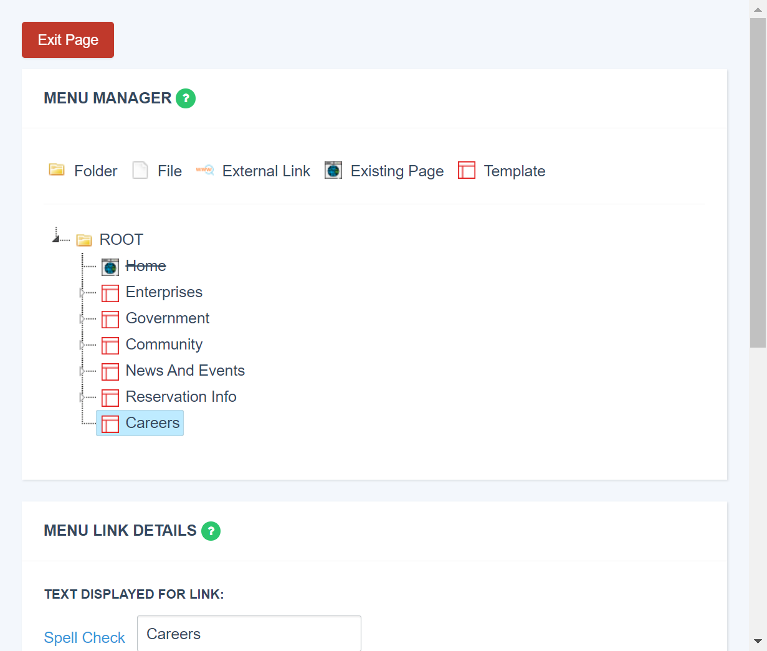This screenshot has height=651, width=767.
Task: Expand the News And Events tree node
Action: point(82,371)
